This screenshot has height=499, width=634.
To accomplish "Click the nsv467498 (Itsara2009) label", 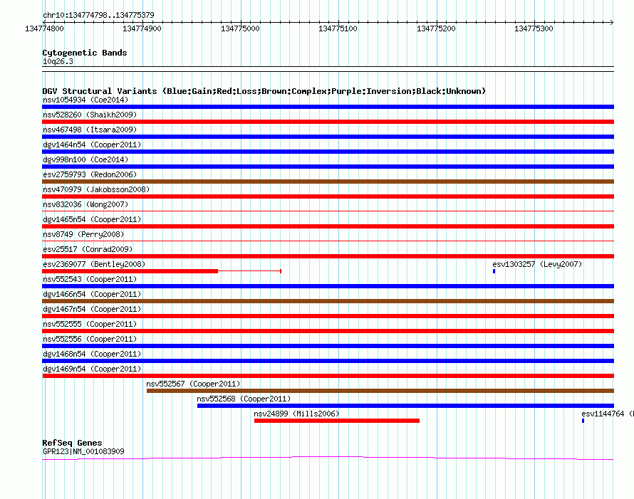I will click(90, 130).
